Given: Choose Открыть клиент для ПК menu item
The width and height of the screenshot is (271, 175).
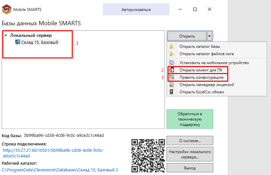Looking at the screenshot, I should (x=201, y=70).
